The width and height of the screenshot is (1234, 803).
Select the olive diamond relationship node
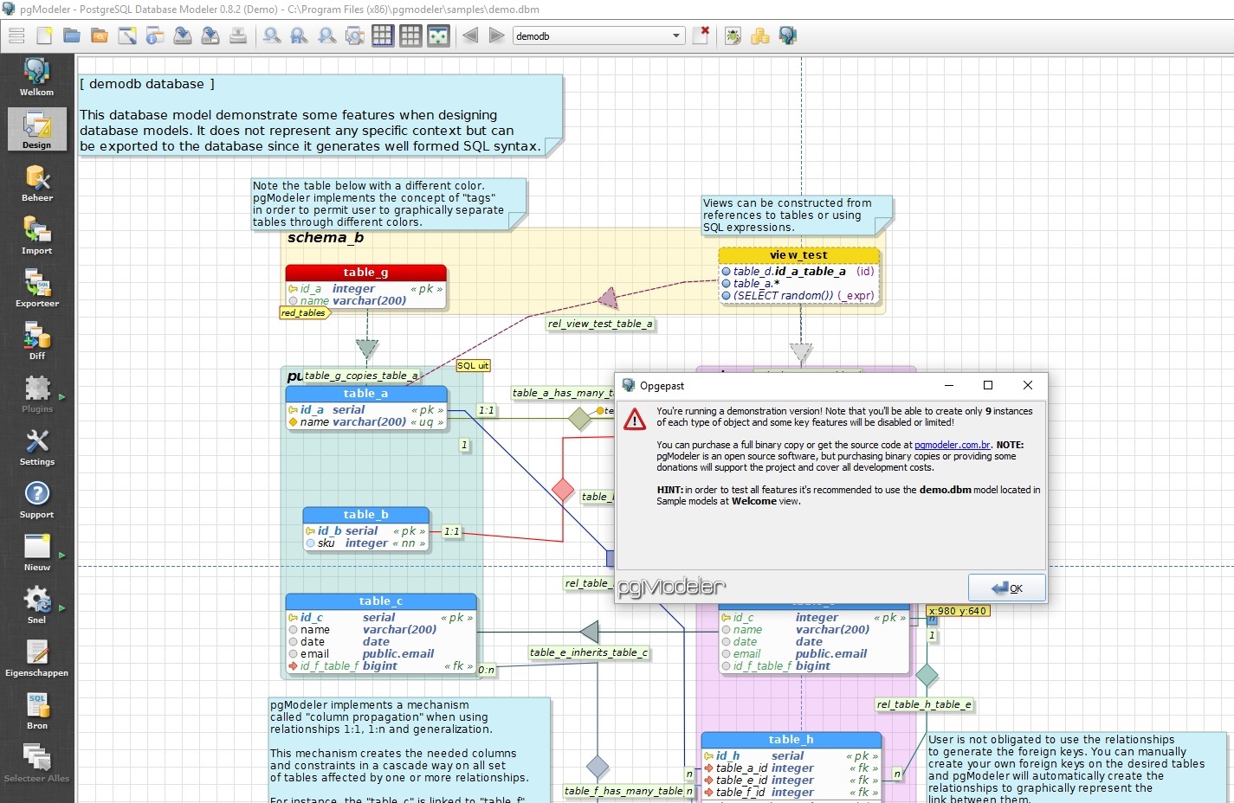click(579, 419)
